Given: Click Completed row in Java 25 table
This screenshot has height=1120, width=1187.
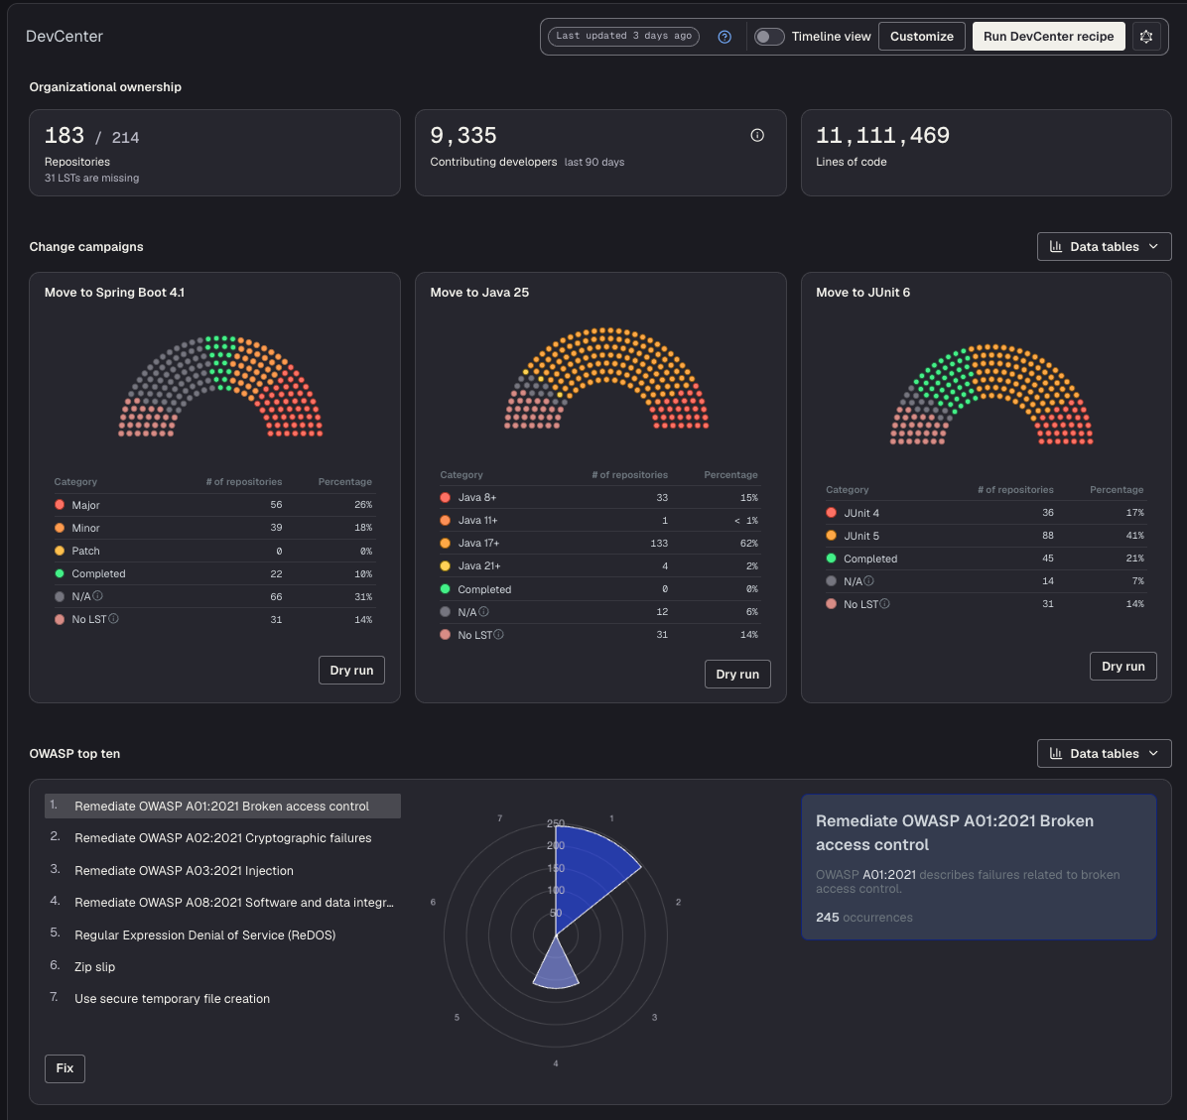Looking at the screenshot, I should tap(600, 588).
